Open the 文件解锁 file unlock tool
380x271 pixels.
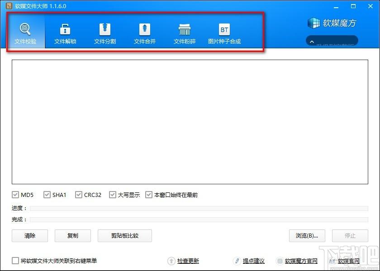(65, 33)
